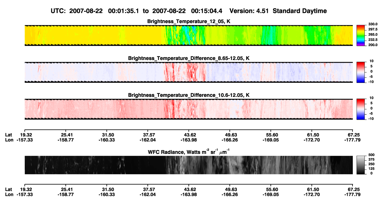Image resolution: width=392 pixels, height=201 pixels.
Task: Select the 12.05 brightness temperature image strip
Action: [x=189, y=35]
